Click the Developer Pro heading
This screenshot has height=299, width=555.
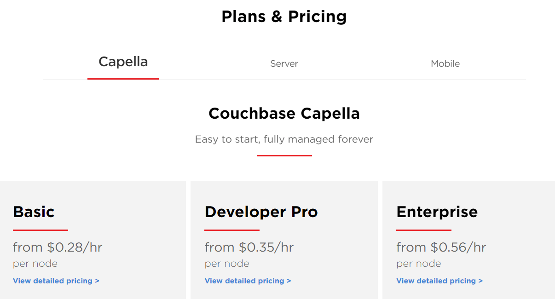[261, 212]
